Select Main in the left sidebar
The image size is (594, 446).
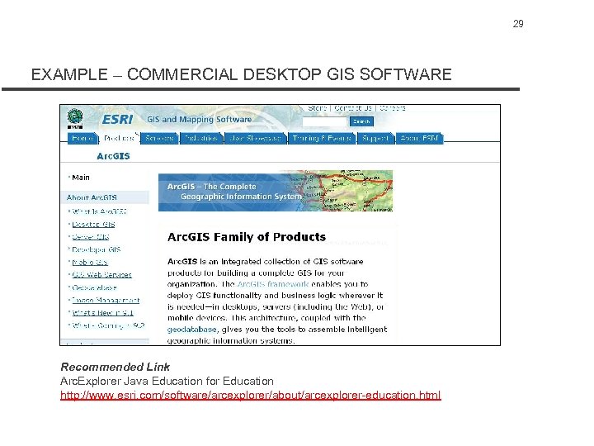[81, 178]
